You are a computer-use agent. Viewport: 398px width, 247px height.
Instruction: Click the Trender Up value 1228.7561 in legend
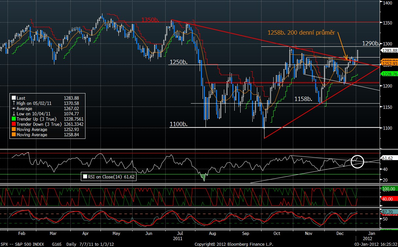click(73, 119)
